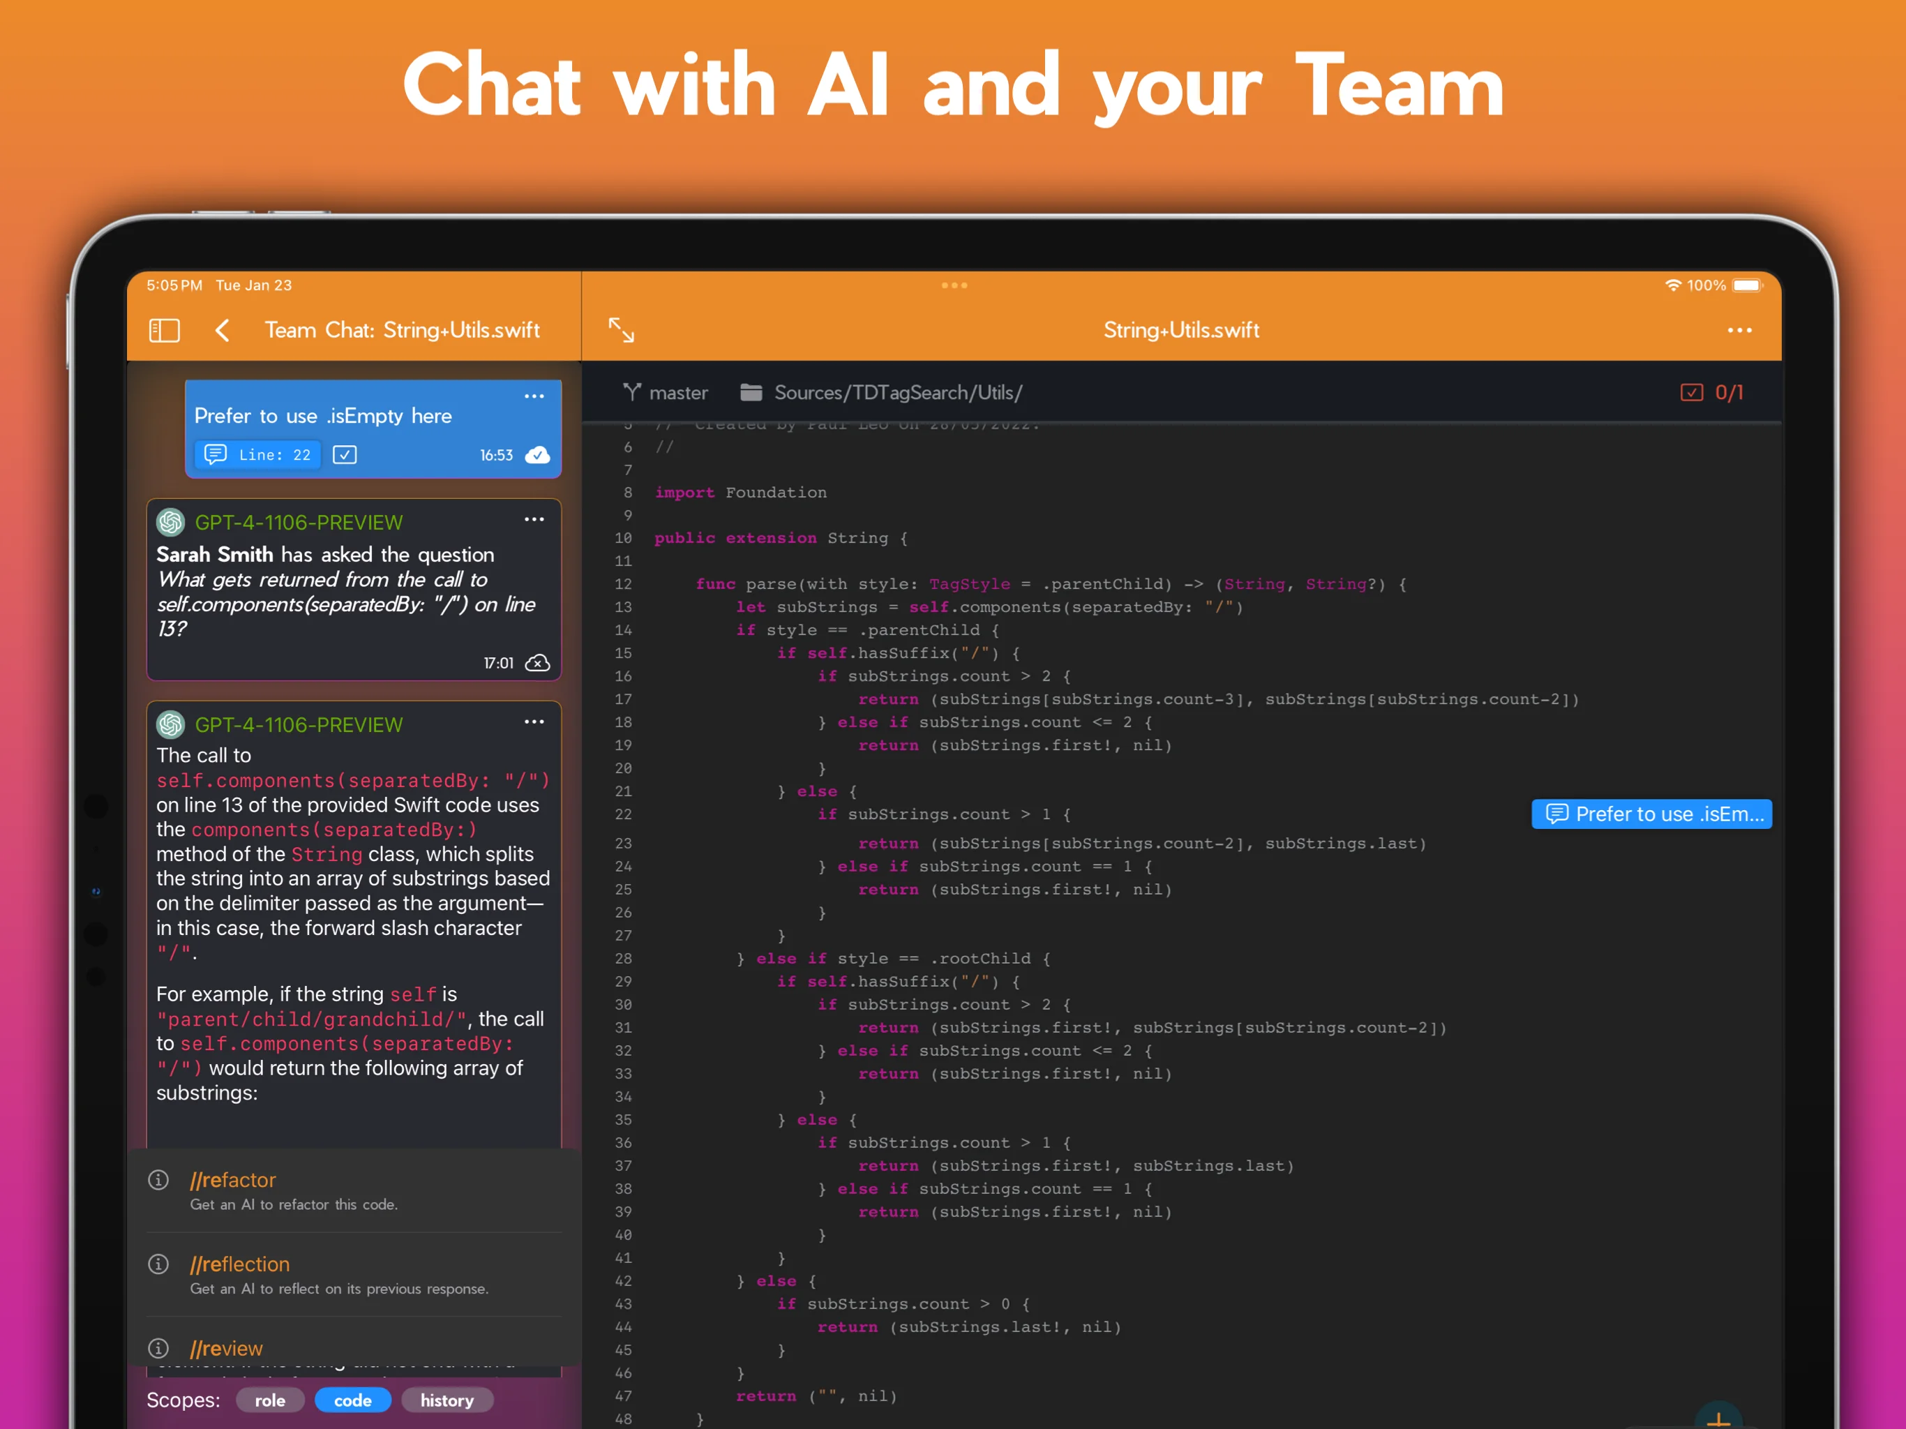Show info for the //refactor command
Screen dimensions: 1906x1429
pos(158,1180)
